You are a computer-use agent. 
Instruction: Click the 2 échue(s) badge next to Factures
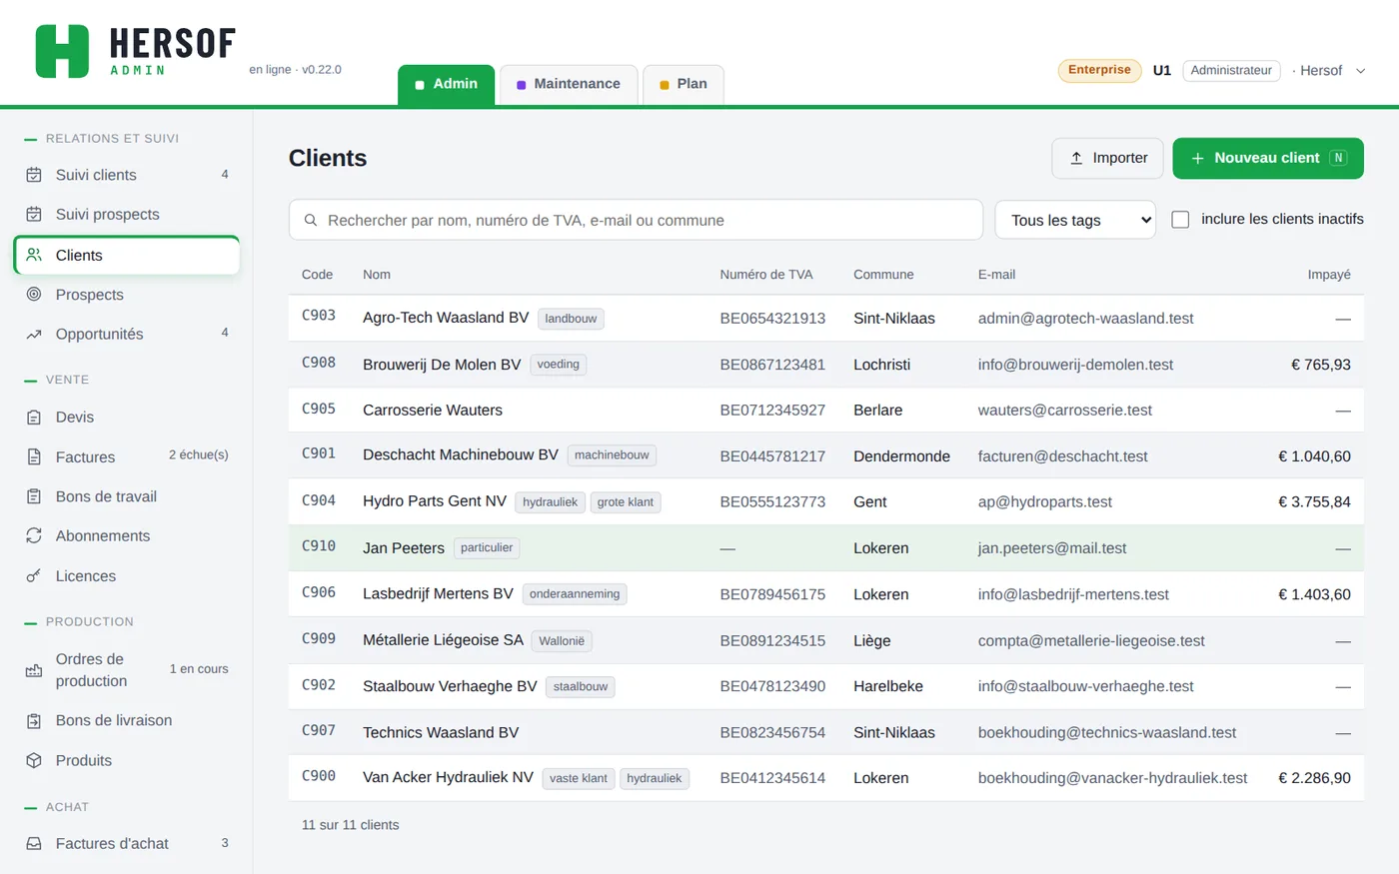[198, 454]
